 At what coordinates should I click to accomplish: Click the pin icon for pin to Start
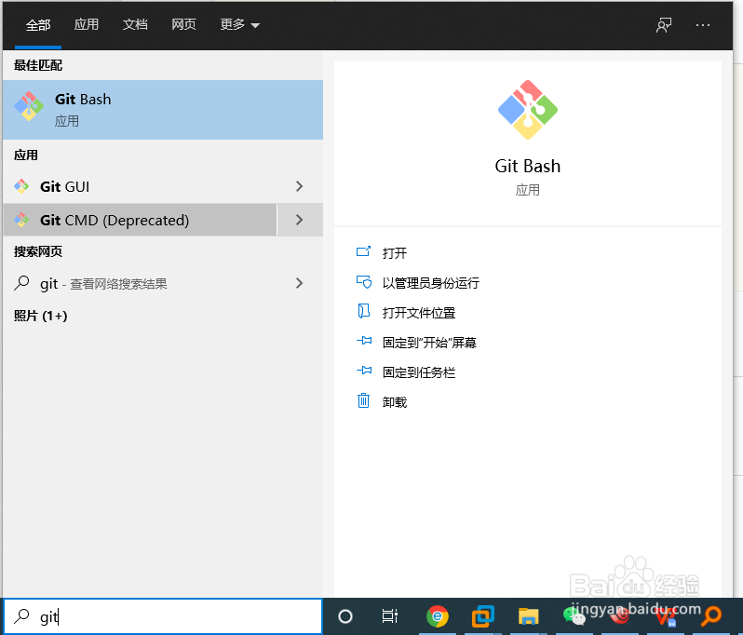click(x=363, y=341)
